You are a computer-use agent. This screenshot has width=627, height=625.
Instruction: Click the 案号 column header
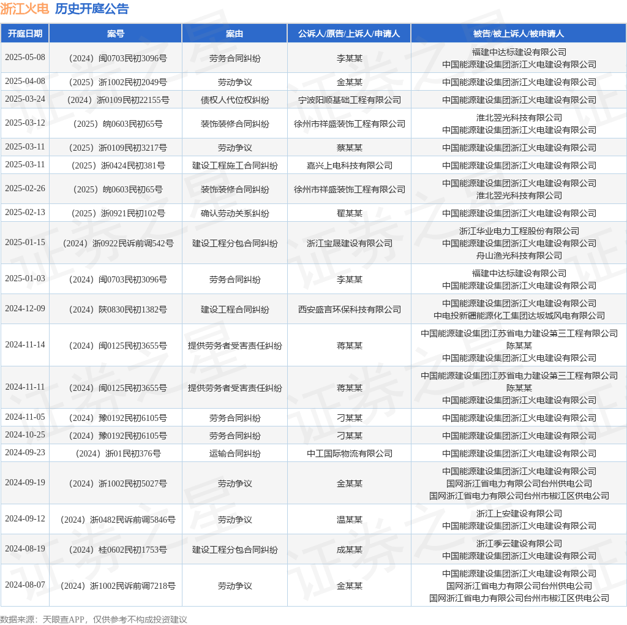pos(116,34)
